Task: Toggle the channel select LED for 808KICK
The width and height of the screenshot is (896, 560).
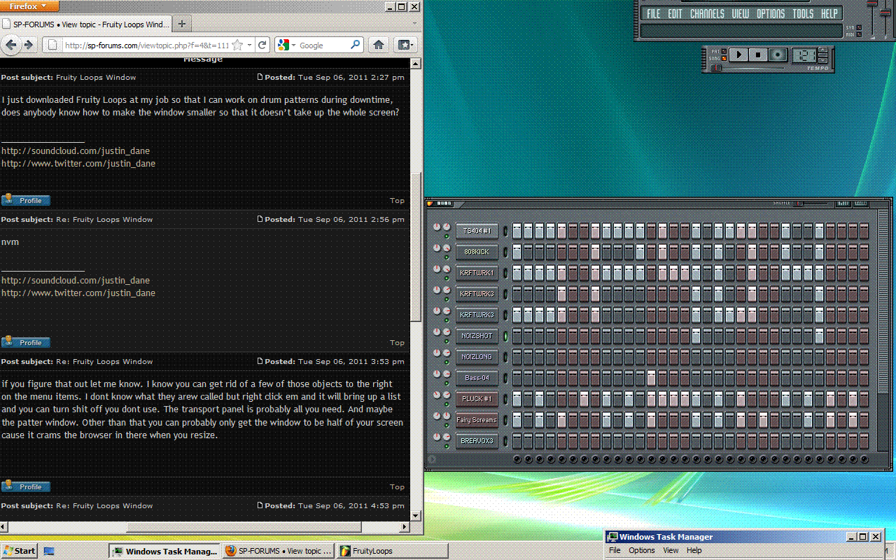Action: [505, 252]
